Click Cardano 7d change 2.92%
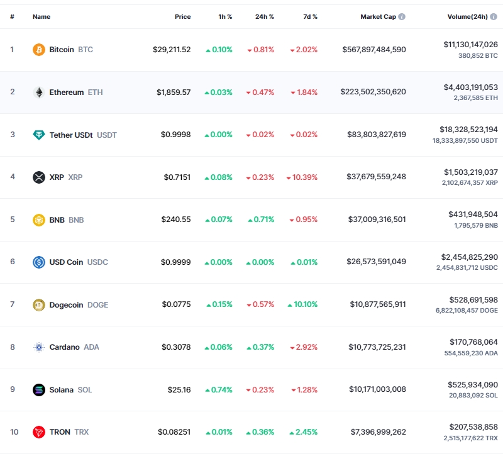This screenshot has width=503, height=456. coord(304,347)
